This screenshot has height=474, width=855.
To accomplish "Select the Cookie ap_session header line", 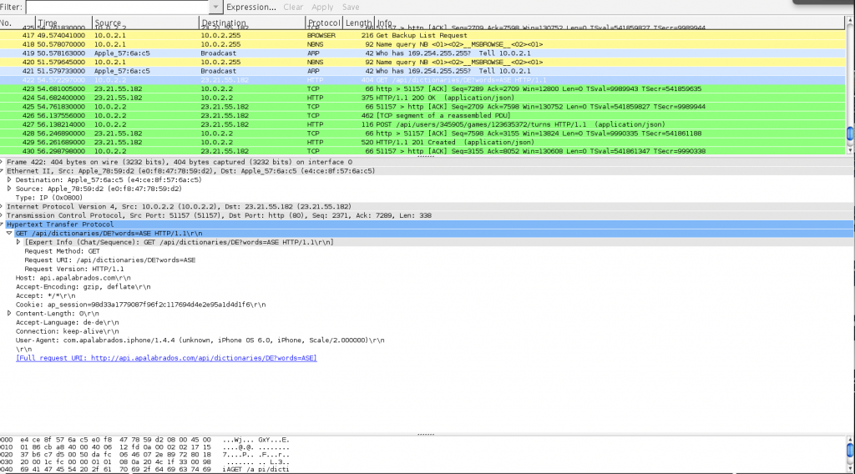I will [140, 305].
